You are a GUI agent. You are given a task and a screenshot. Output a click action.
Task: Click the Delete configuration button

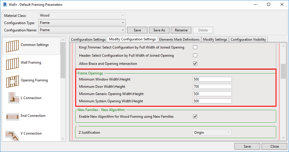203,30
